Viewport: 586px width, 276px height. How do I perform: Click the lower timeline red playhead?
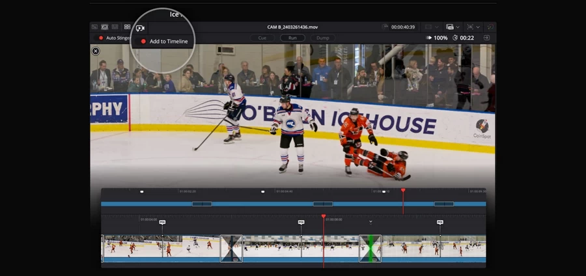click(323, 216)
